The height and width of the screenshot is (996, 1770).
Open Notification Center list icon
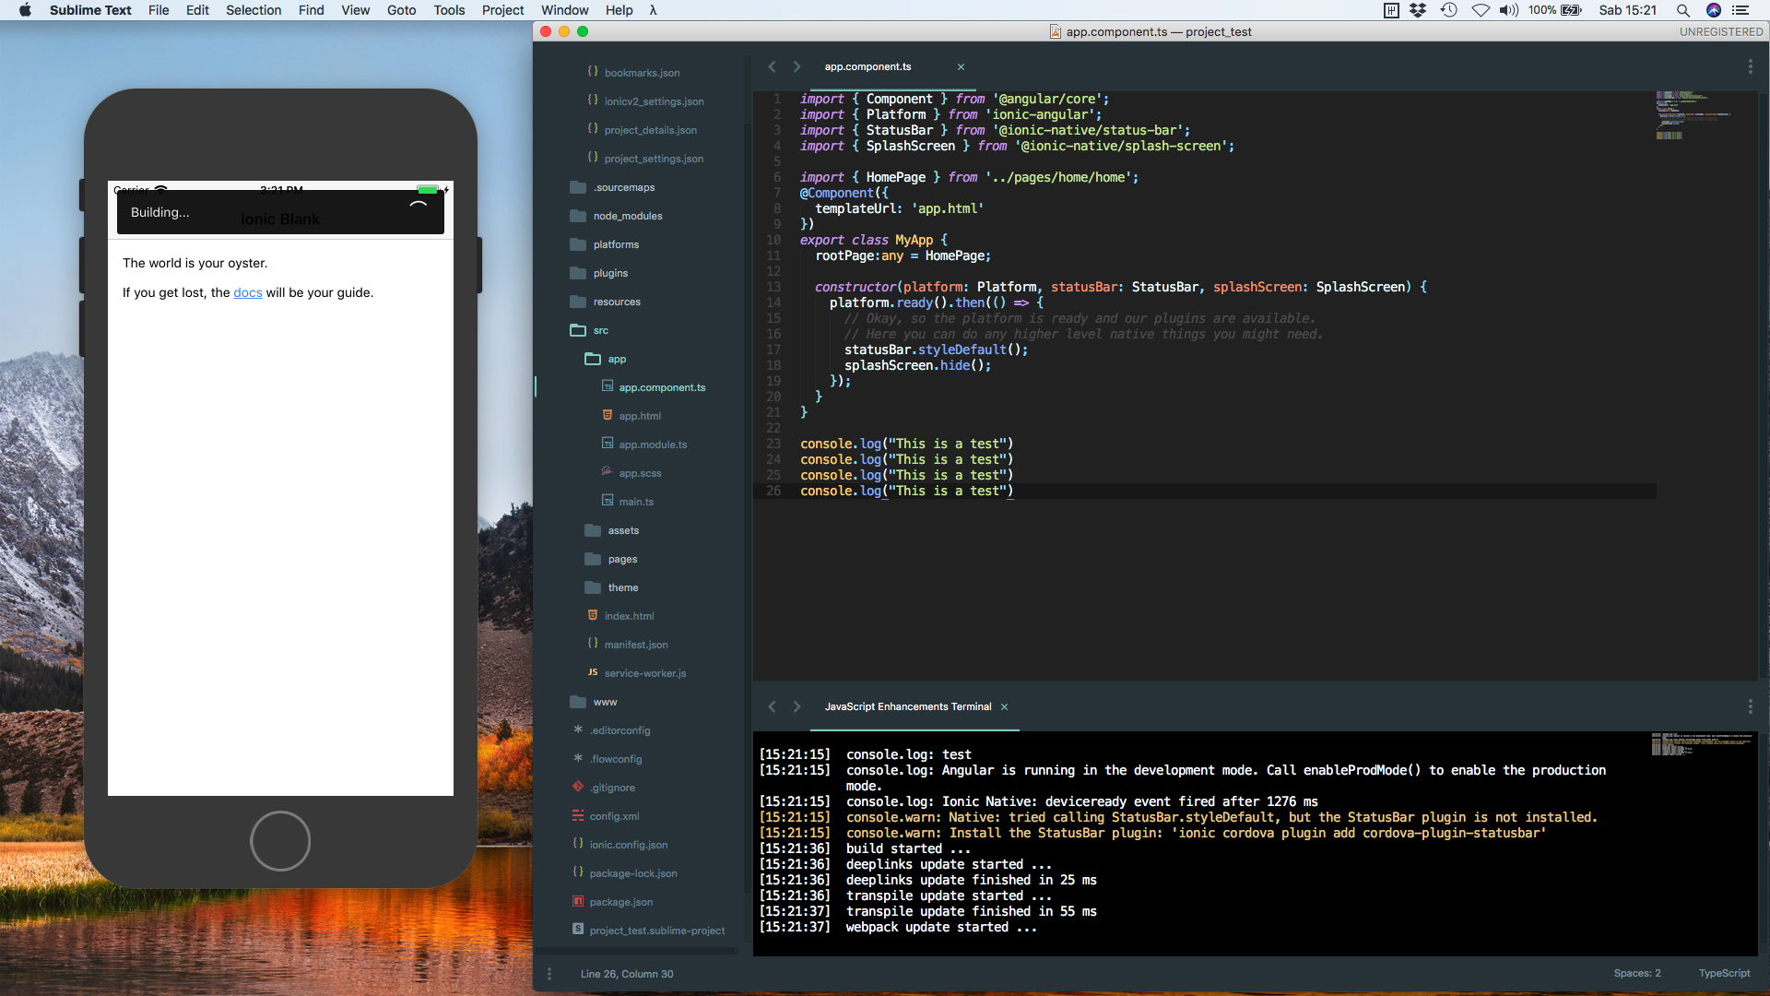(1740, 10)
